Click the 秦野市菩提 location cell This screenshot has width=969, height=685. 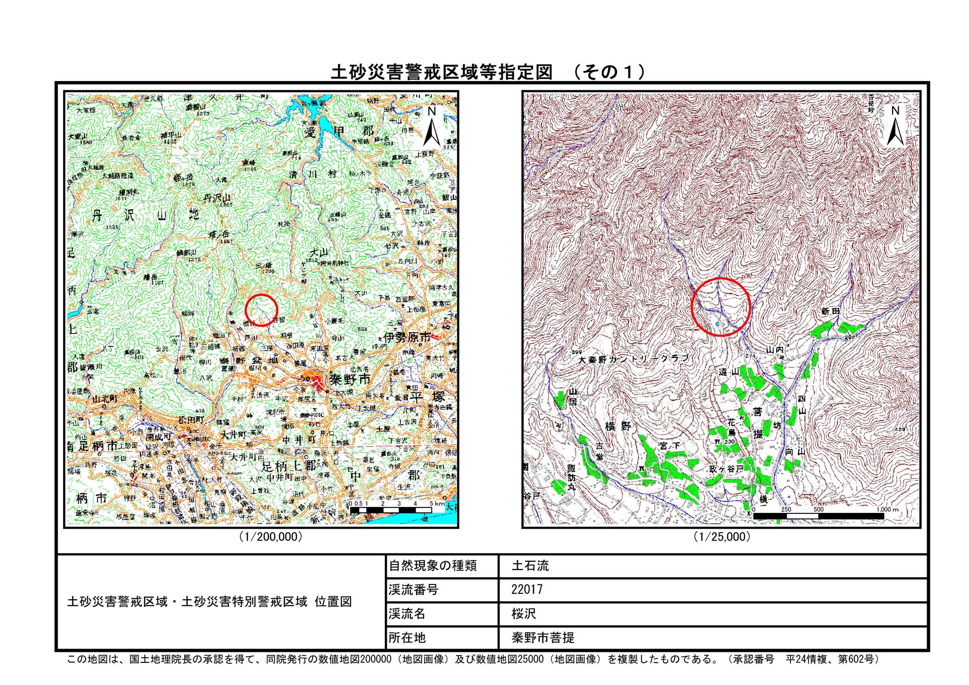coord(543,638)
